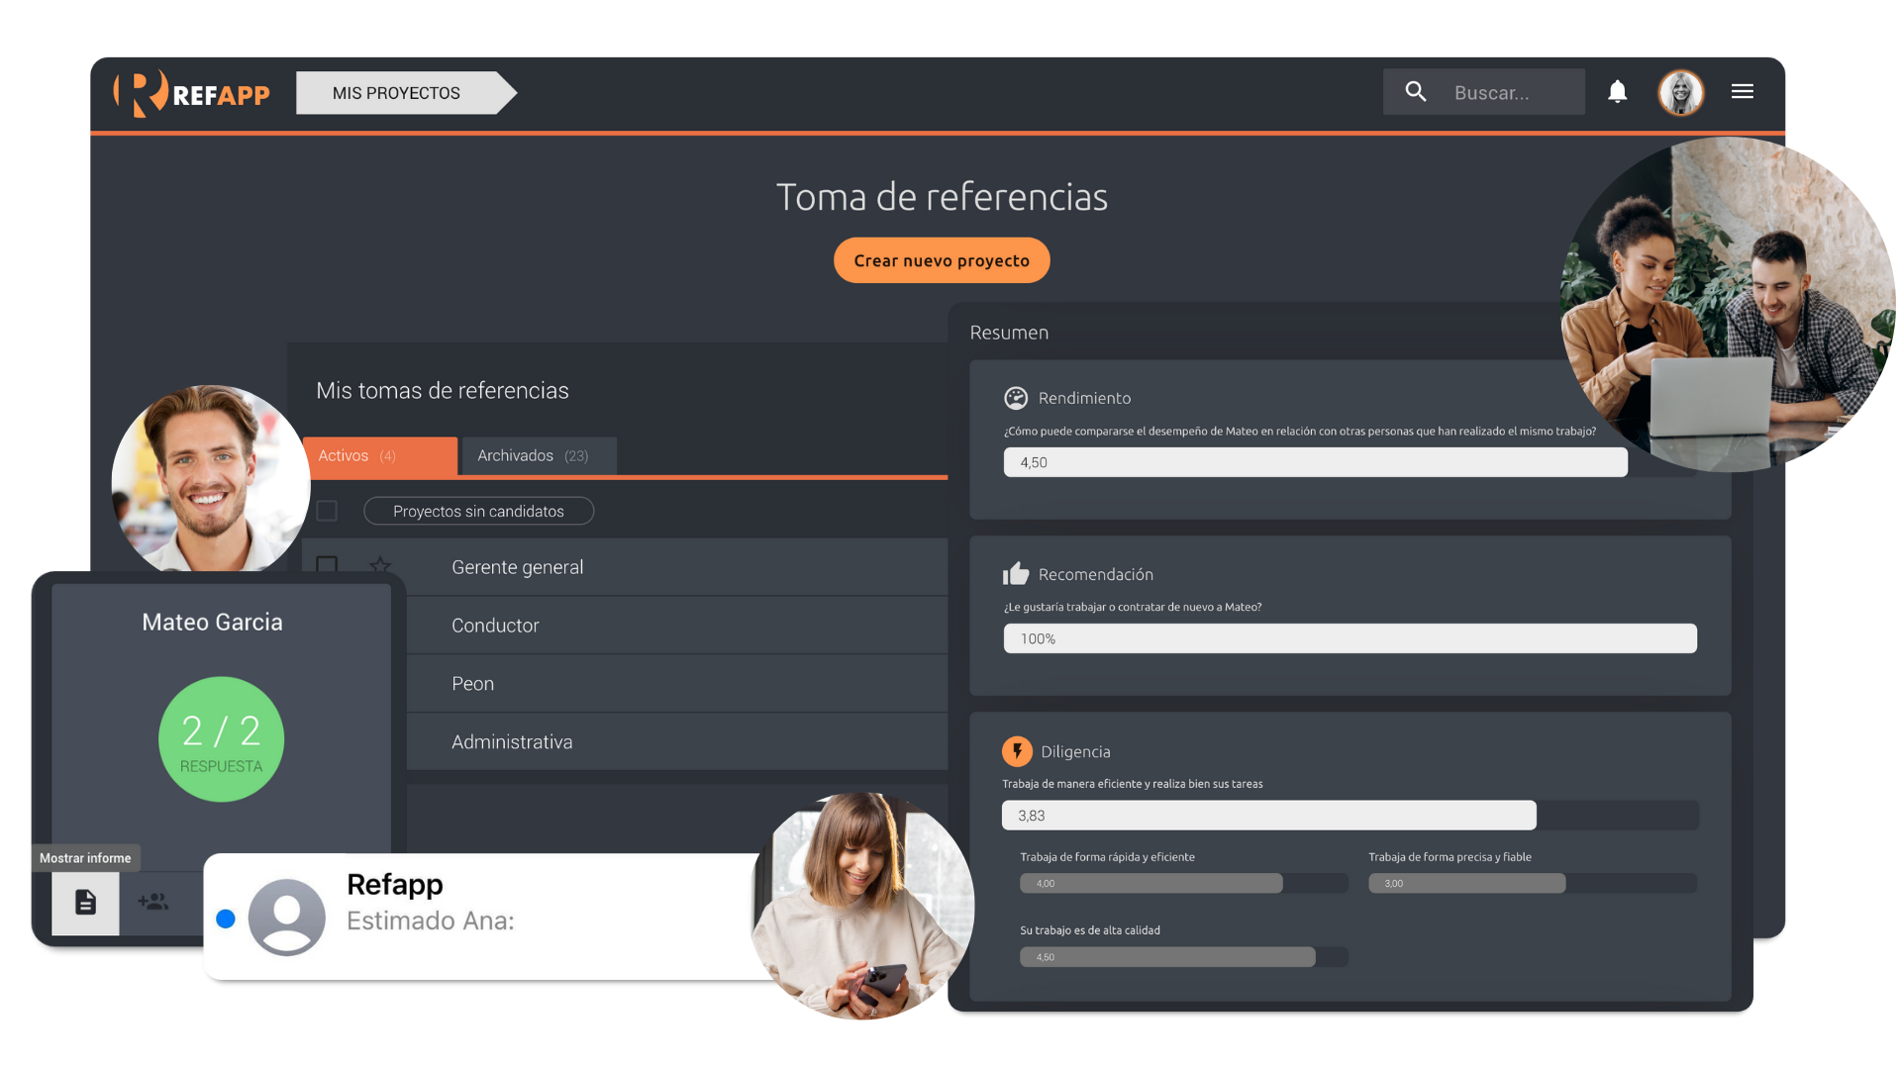Screen dimensions: 1901x1069
Task: Star the Gerente general project as favorite
Action: click(380, 566)
